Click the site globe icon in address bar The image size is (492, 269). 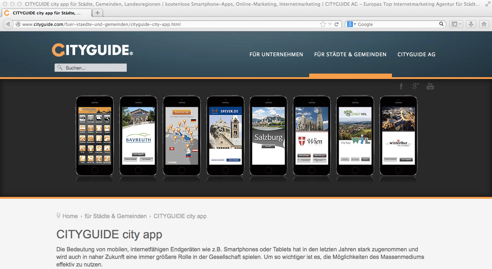pyautogui.click(x=18, y=25)
